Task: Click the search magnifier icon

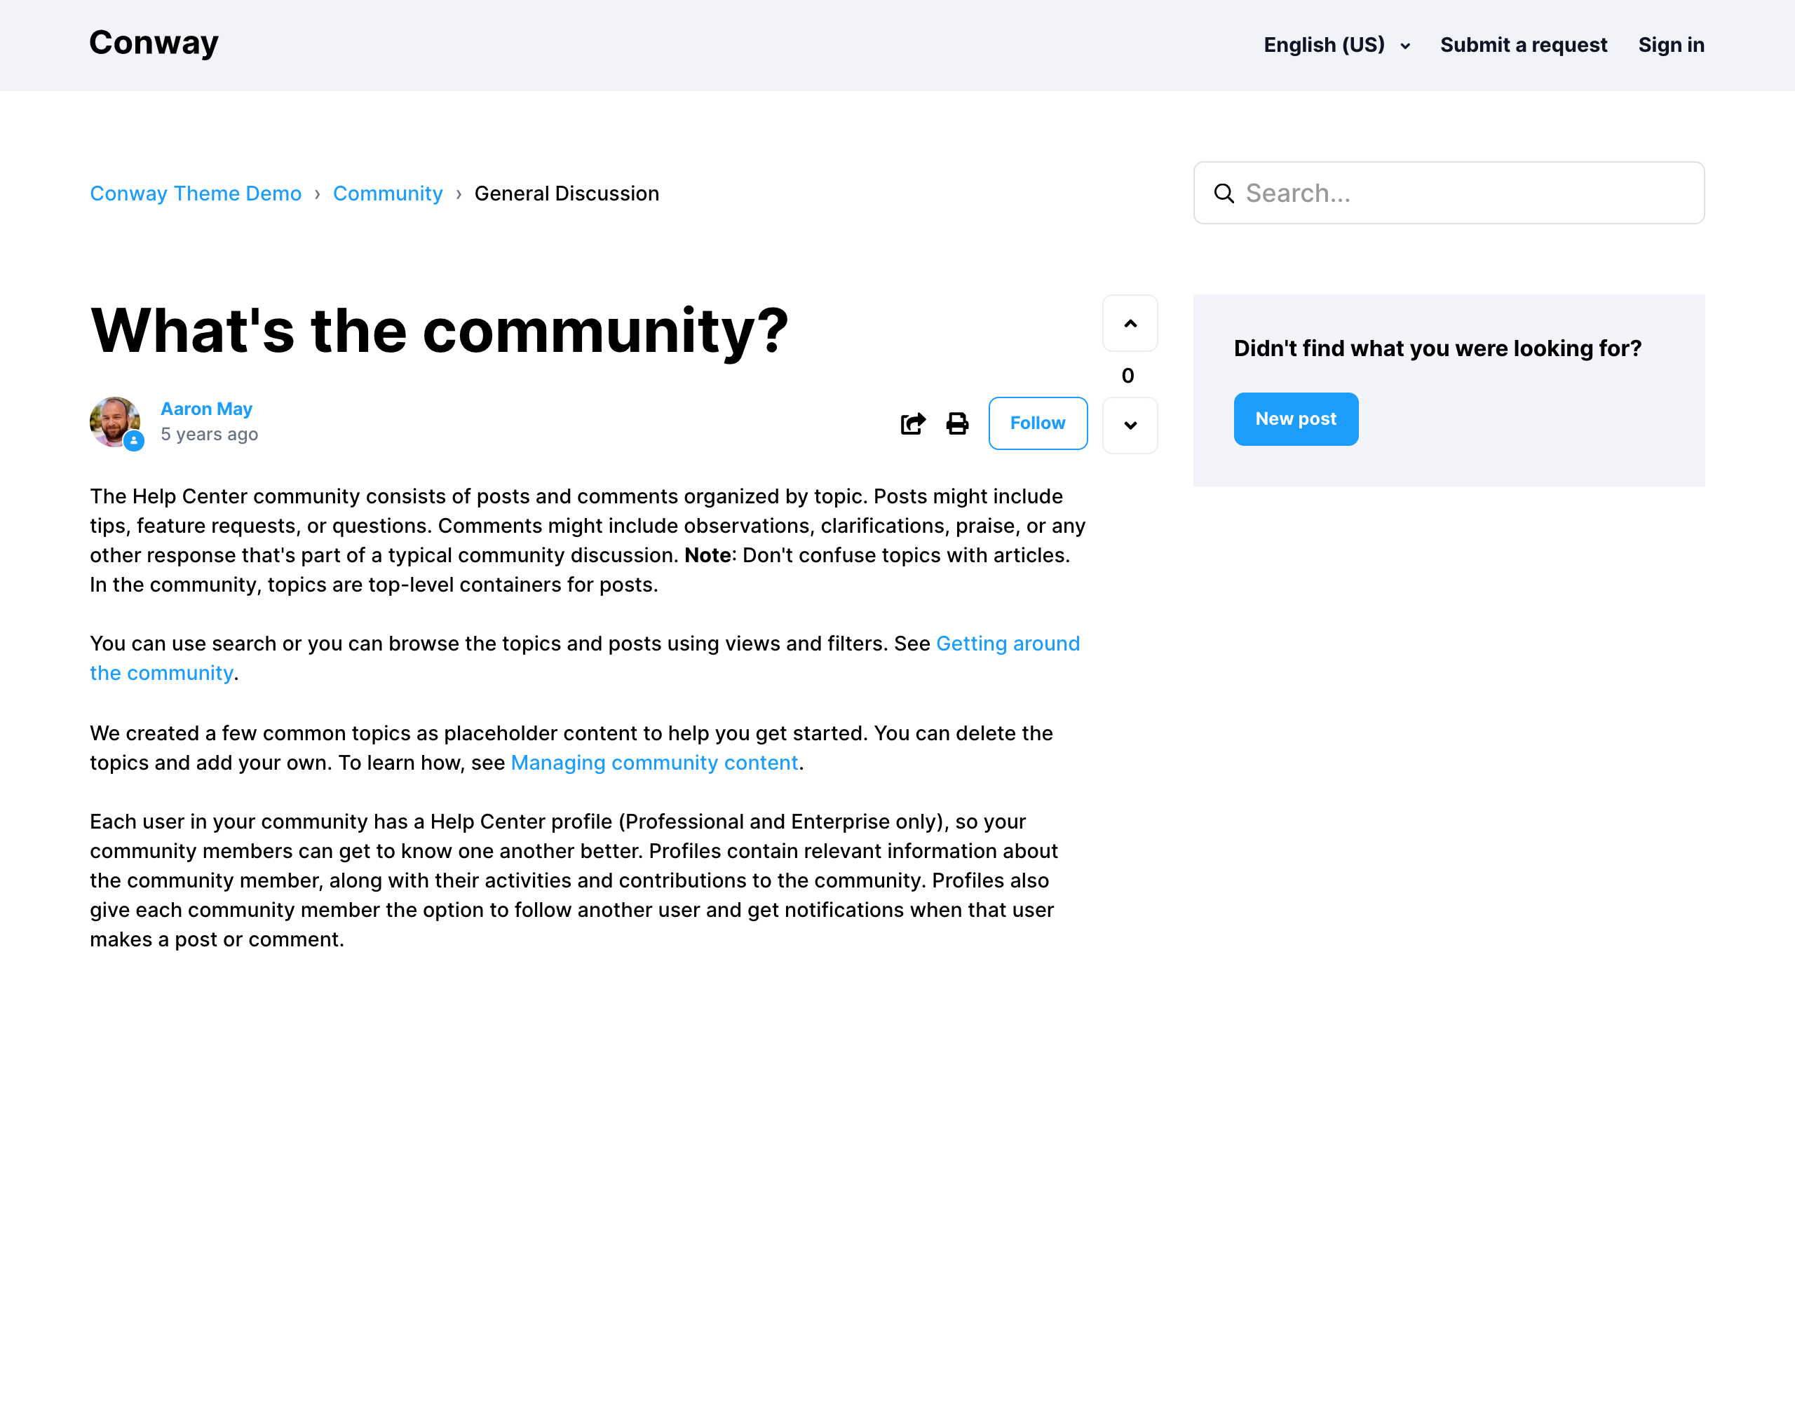Action: [x=1224, y=193]
